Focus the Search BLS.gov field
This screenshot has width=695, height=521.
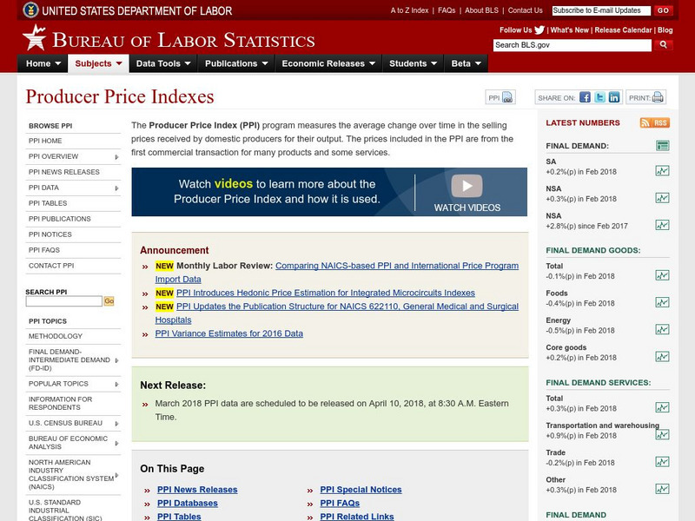573,45
